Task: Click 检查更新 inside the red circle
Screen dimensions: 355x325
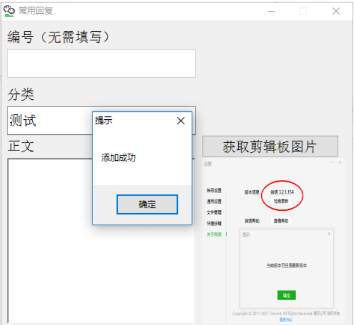Action: (x=282, y=201)
